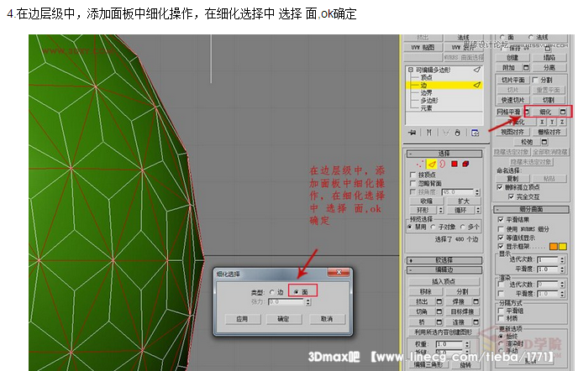The width and height of the screenshot is (578, 371).
Task: Select the Edge sub-object selection icon
Action: (x=431, y=164)
